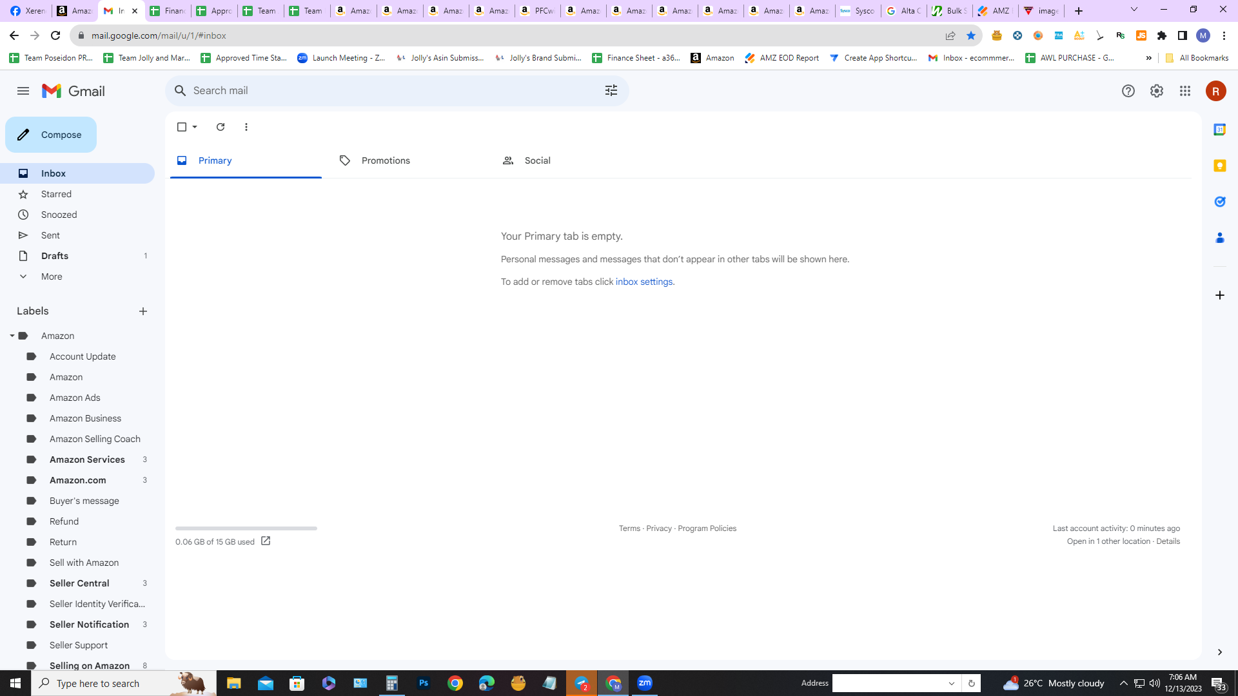Screen dimensions: 1238x696
Task: Open the Buyer's message label
Action: pos(84,501)
